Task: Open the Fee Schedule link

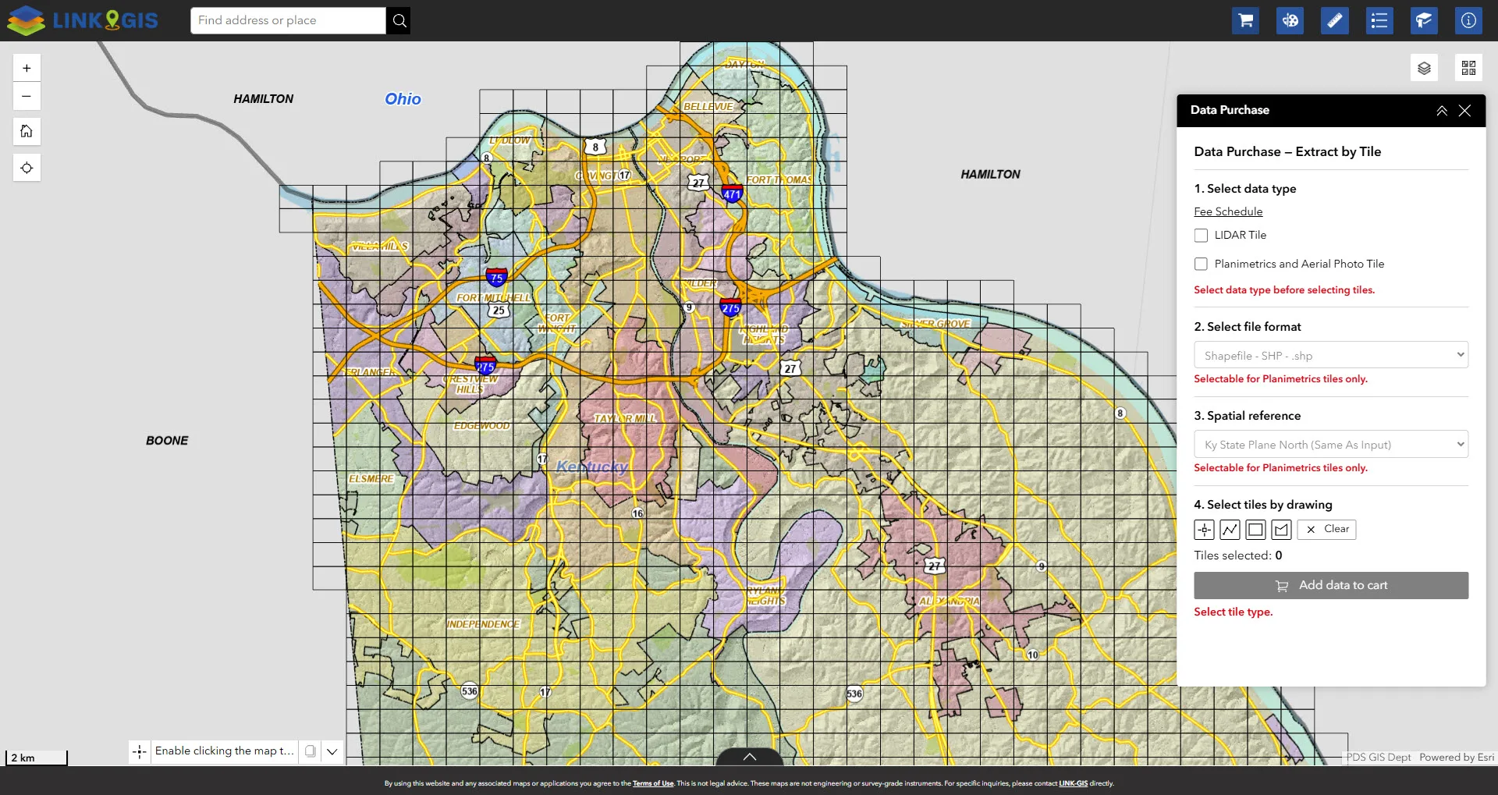Action: point(1228,211)
